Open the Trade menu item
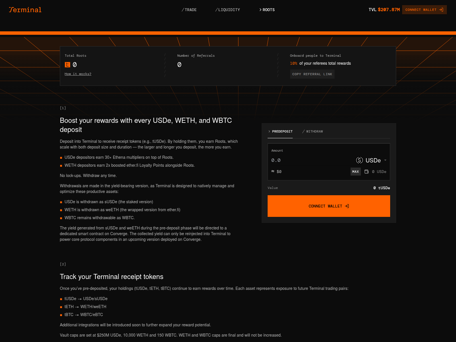This screenshot has height=342, width=456. (189, 10)
